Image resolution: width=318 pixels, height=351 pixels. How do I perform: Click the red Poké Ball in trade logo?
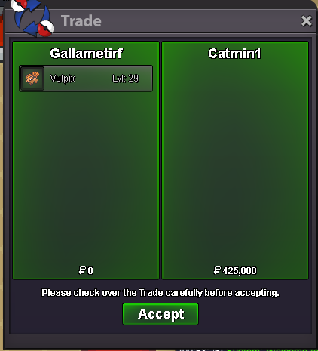pos(45,28)
